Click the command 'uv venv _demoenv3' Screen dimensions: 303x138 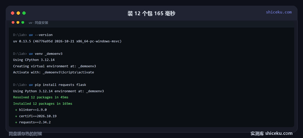coord(46,54)
